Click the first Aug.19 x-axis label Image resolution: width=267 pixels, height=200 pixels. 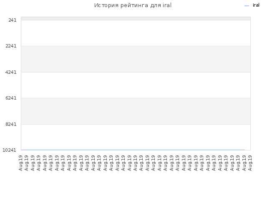pos(20,163)
